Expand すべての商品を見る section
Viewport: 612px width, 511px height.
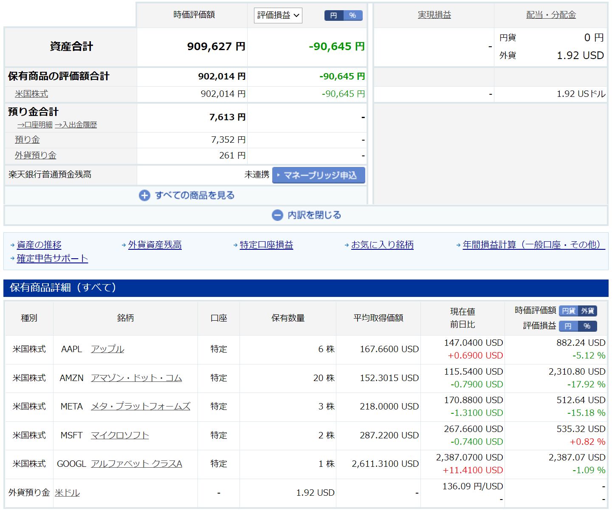195,195
